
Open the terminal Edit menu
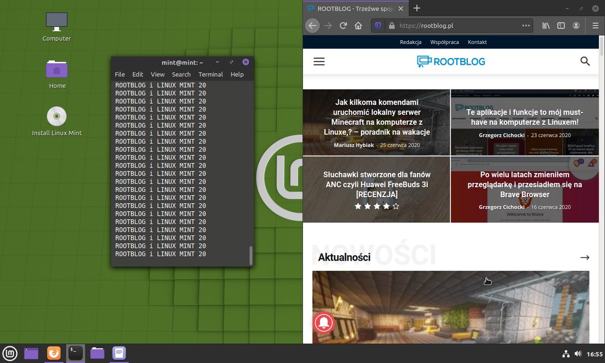(138, 75)
